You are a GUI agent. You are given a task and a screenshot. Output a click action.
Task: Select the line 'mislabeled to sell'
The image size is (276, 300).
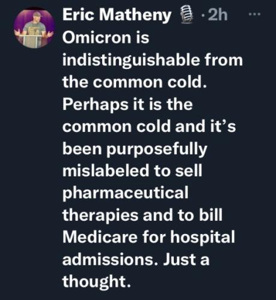pos(132,170)
